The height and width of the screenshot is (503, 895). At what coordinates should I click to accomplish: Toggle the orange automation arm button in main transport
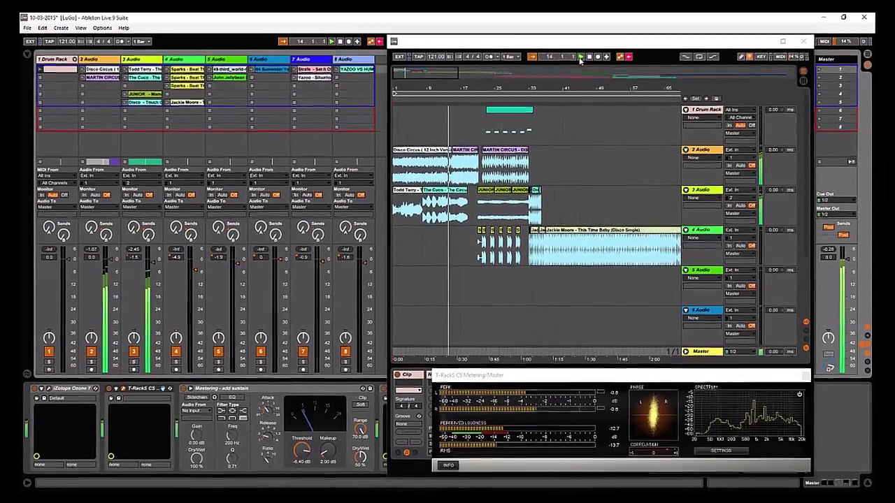click(x=371, y=42)
